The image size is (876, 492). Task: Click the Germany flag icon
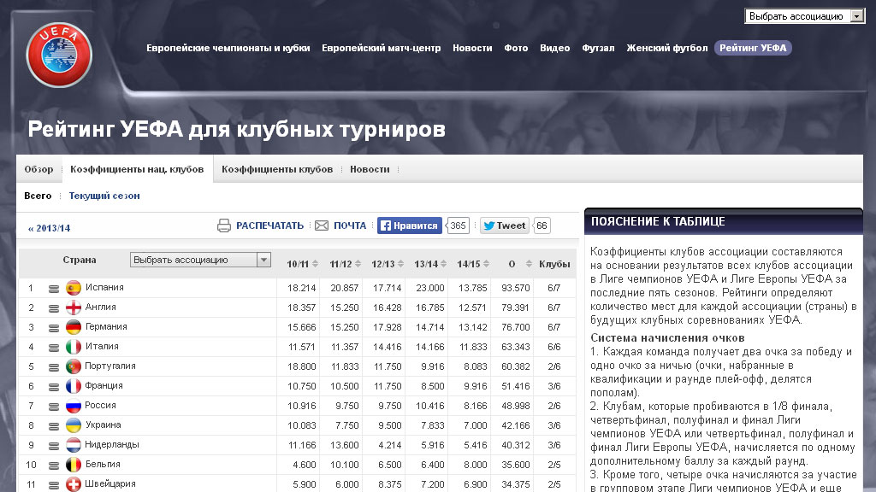(x=74, y=327)
